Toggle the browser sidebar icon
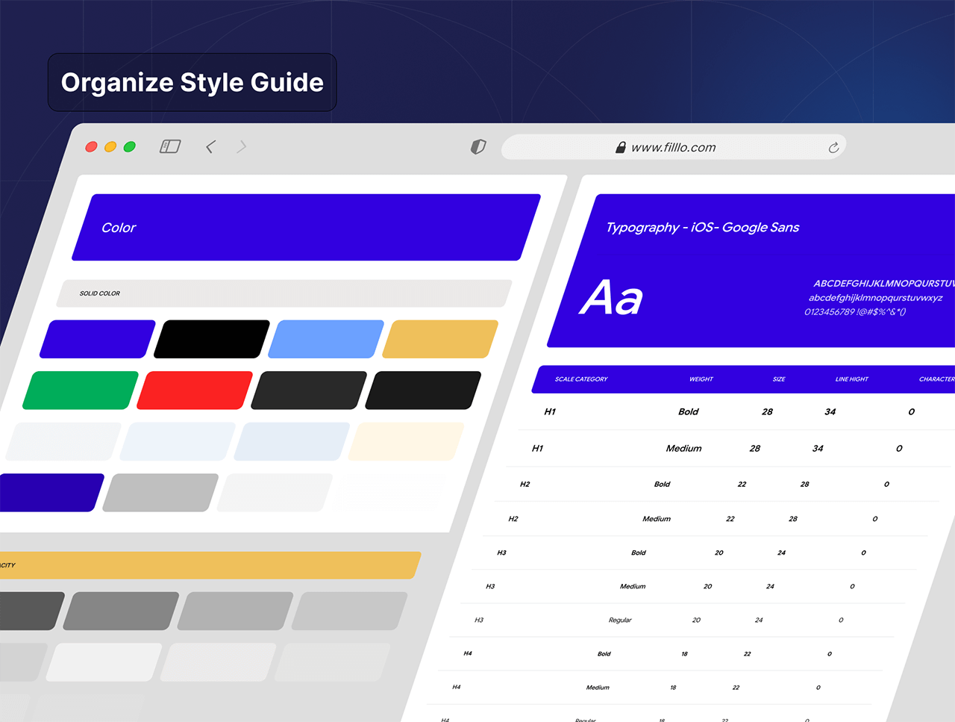955x722 pixels. click(x=170, y=146)
